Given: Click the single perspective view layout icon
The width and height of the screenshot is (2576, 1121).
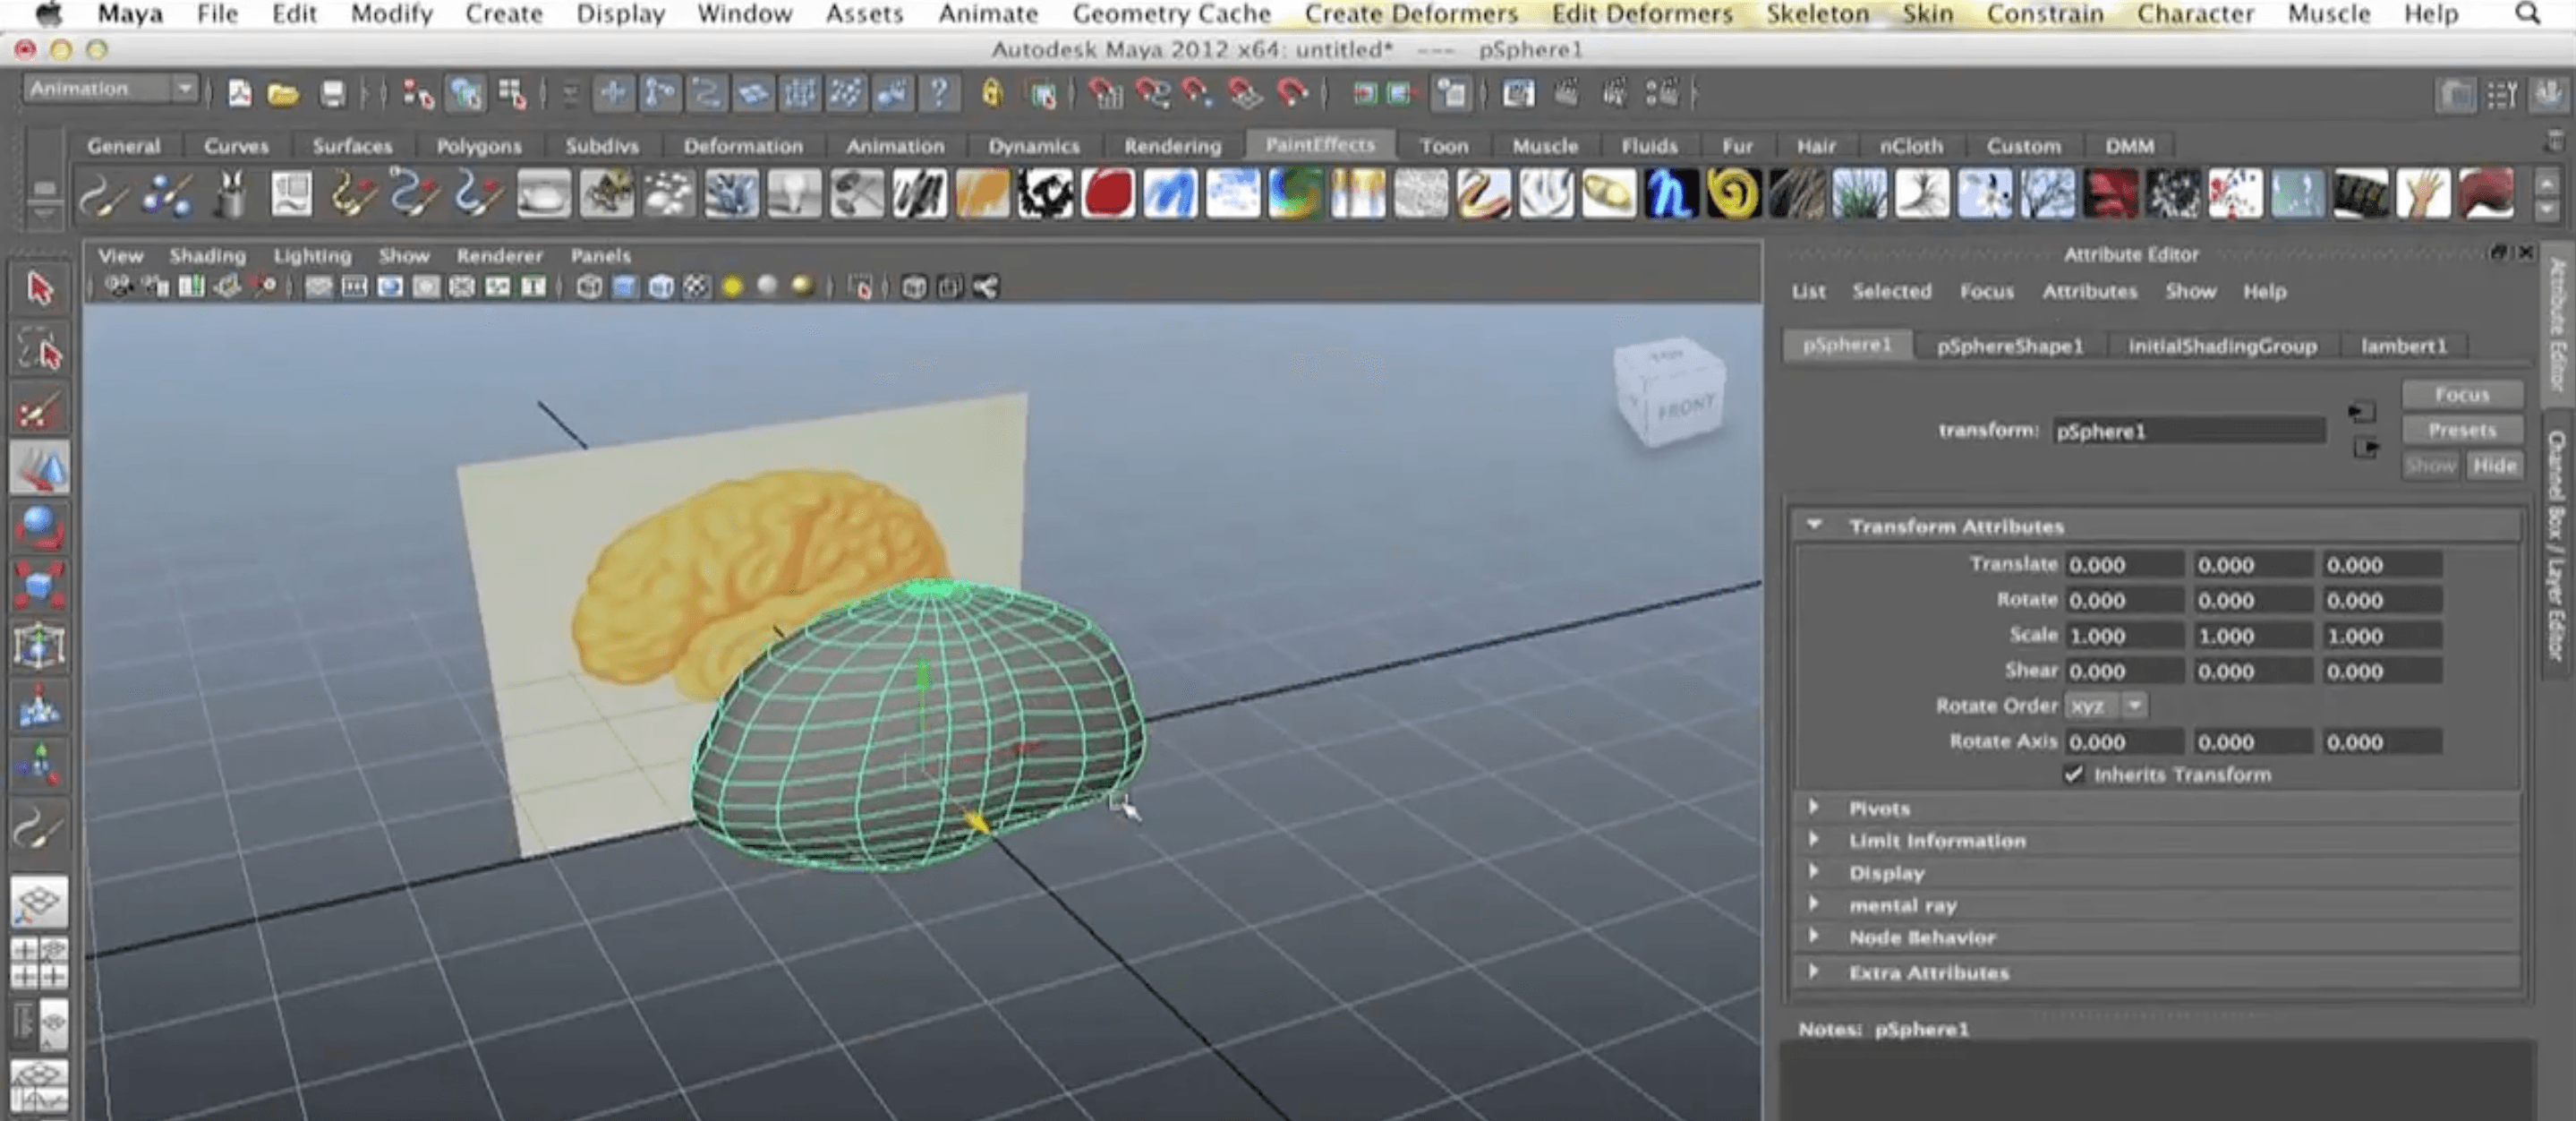Looking at the screenshot, I should point(39,902).
